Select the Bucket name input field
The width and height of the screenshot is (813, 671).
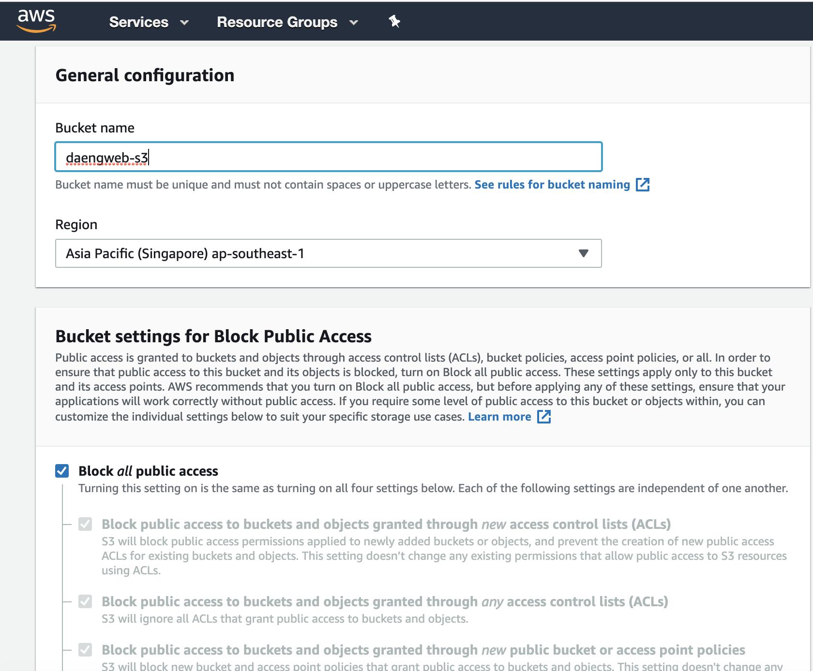329,156
